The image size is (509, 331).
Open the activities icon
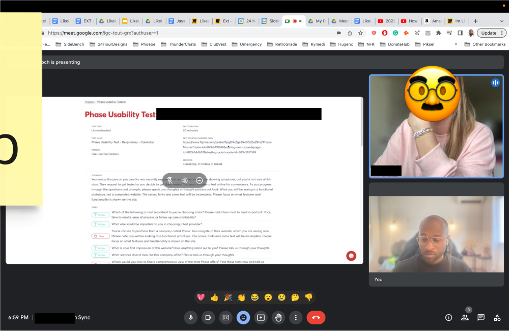point(497,318)
